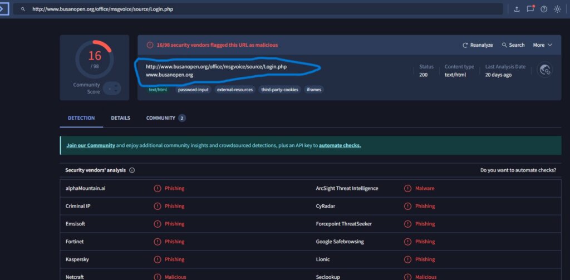
Task: Click the upload file icon
Action: click(517, 9)
